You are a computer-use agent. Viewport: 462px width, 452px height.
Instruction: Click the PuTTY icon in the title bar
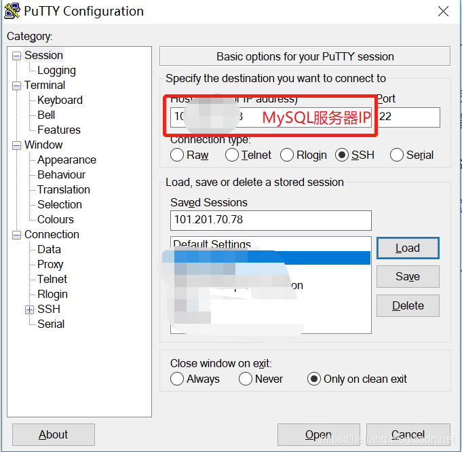(12, 12)
